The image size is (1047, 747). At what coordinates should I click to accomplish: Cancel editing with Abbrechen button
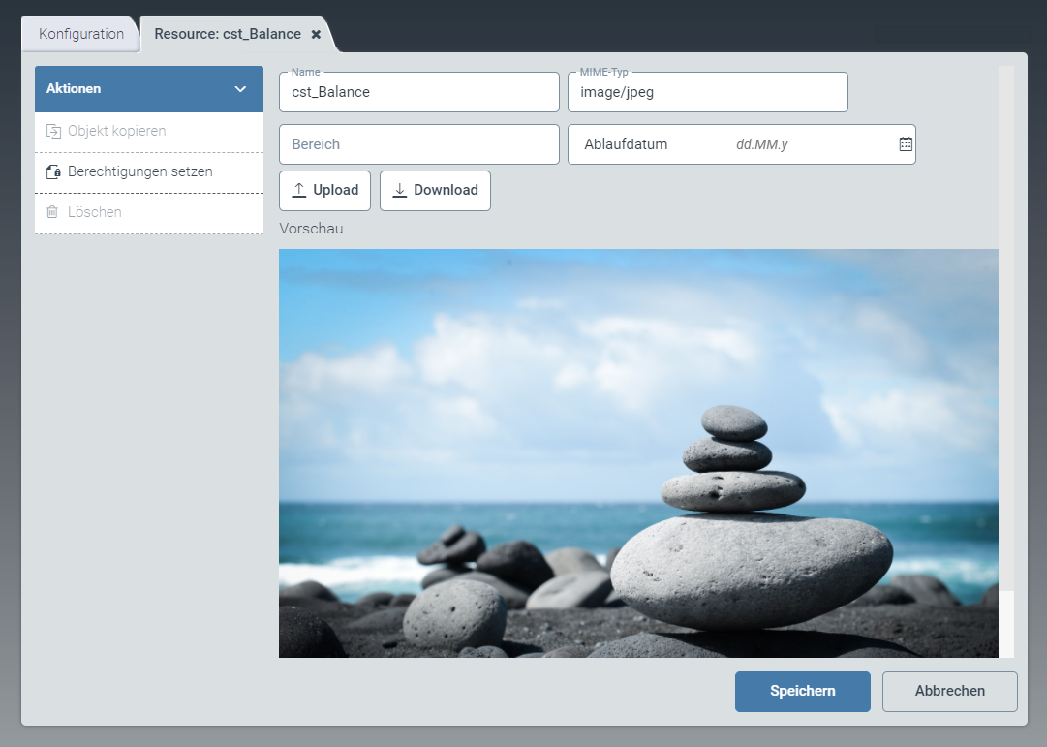949,692
